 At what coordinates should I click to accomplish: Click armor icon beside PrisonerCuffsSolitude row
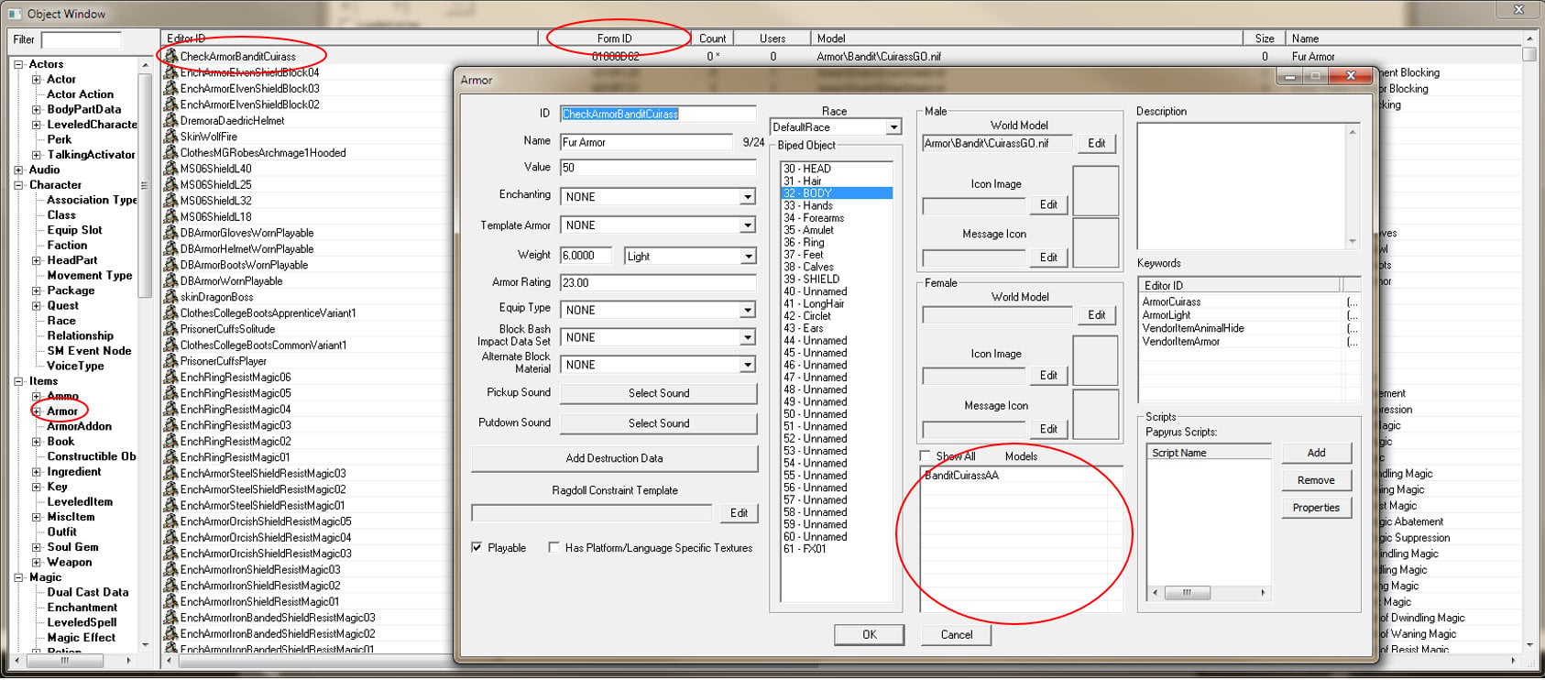(170, 329)
